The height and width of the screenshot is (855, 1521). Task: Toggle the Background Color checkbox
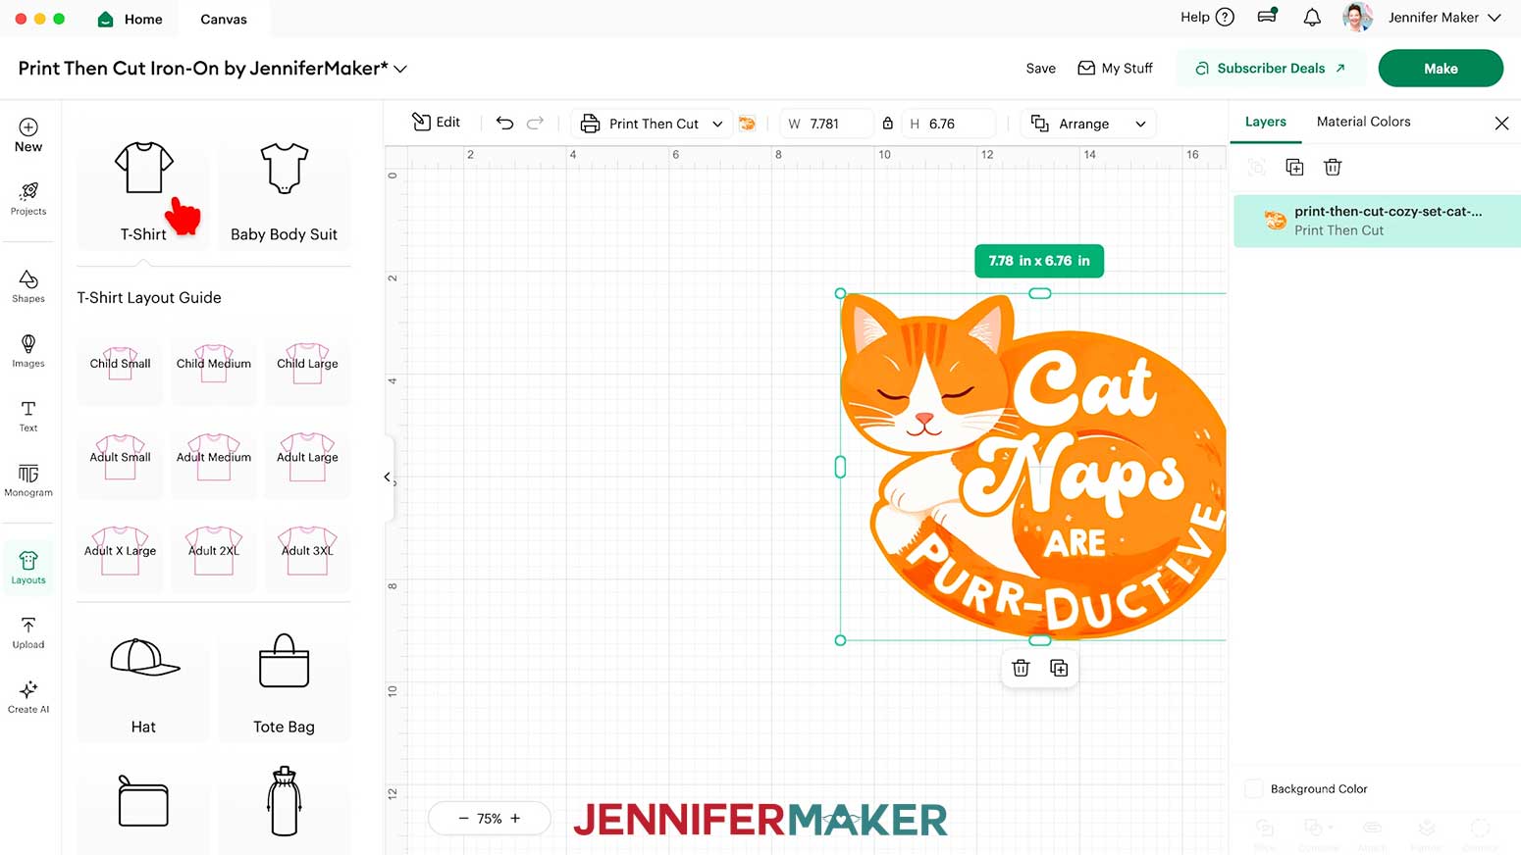pyautogui.click(x=1253, y=788)
